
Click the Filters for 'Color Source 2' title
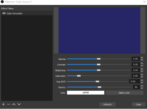[x=18, y=2]
